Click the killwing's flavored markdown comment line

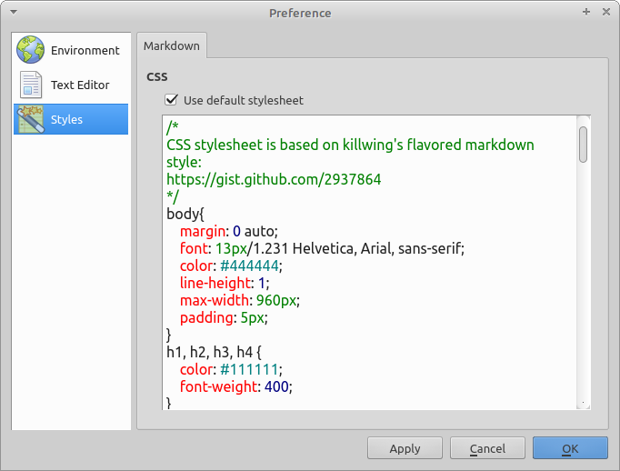pos(350,145)
